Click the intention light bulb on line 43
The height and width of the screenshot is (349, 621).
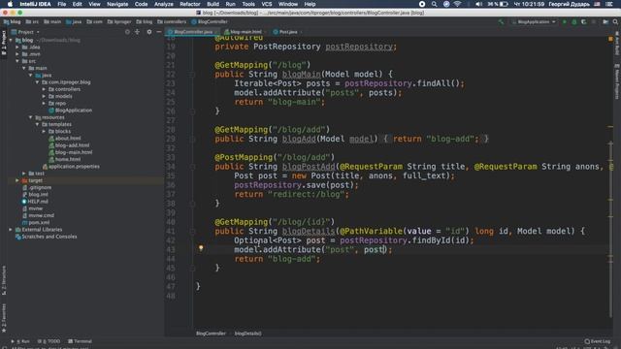pos(201,248)
